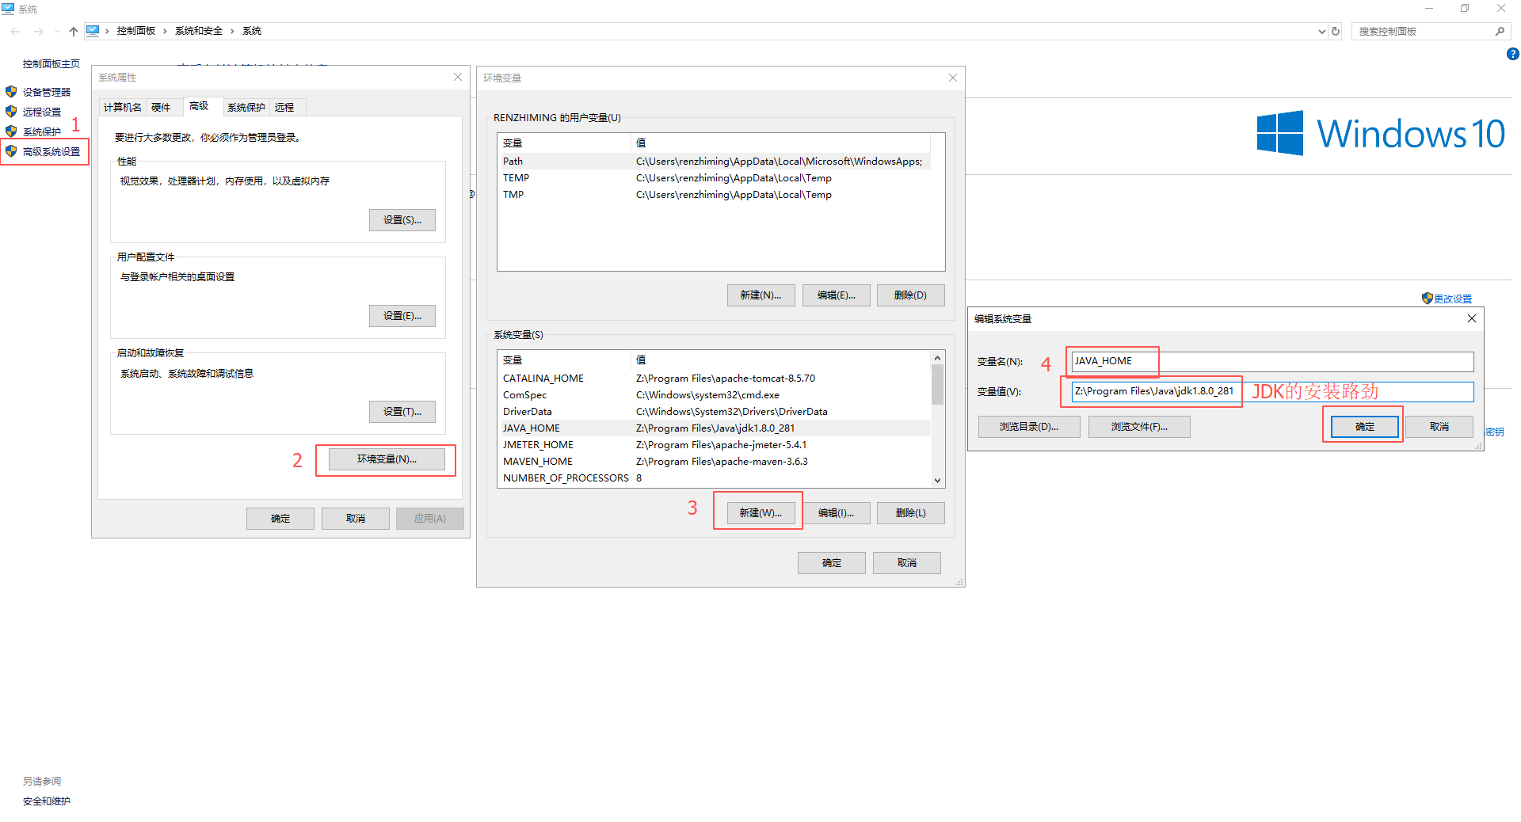Click the shield icon beside 高级系统设置
The height and width of the screenshot is (822, 1521).
11,151
